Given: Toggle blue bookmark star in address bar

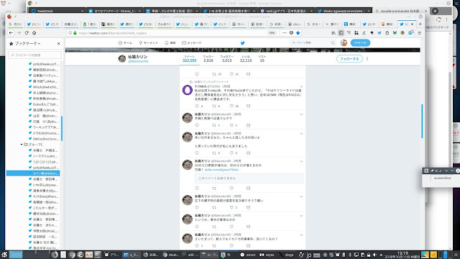Looking at the screenshot, I should coord(298,33).
